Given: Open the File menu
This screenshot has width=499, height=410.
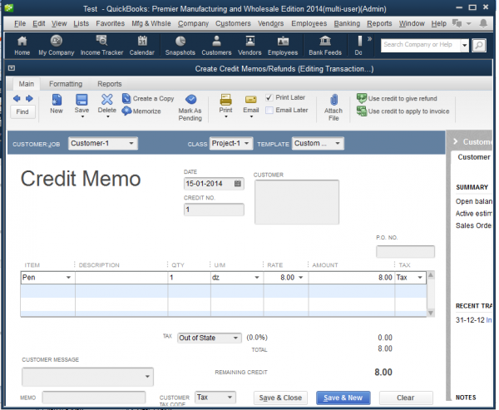Looking at the screenshot, I should pyautogui.click(x=20, y=23).
